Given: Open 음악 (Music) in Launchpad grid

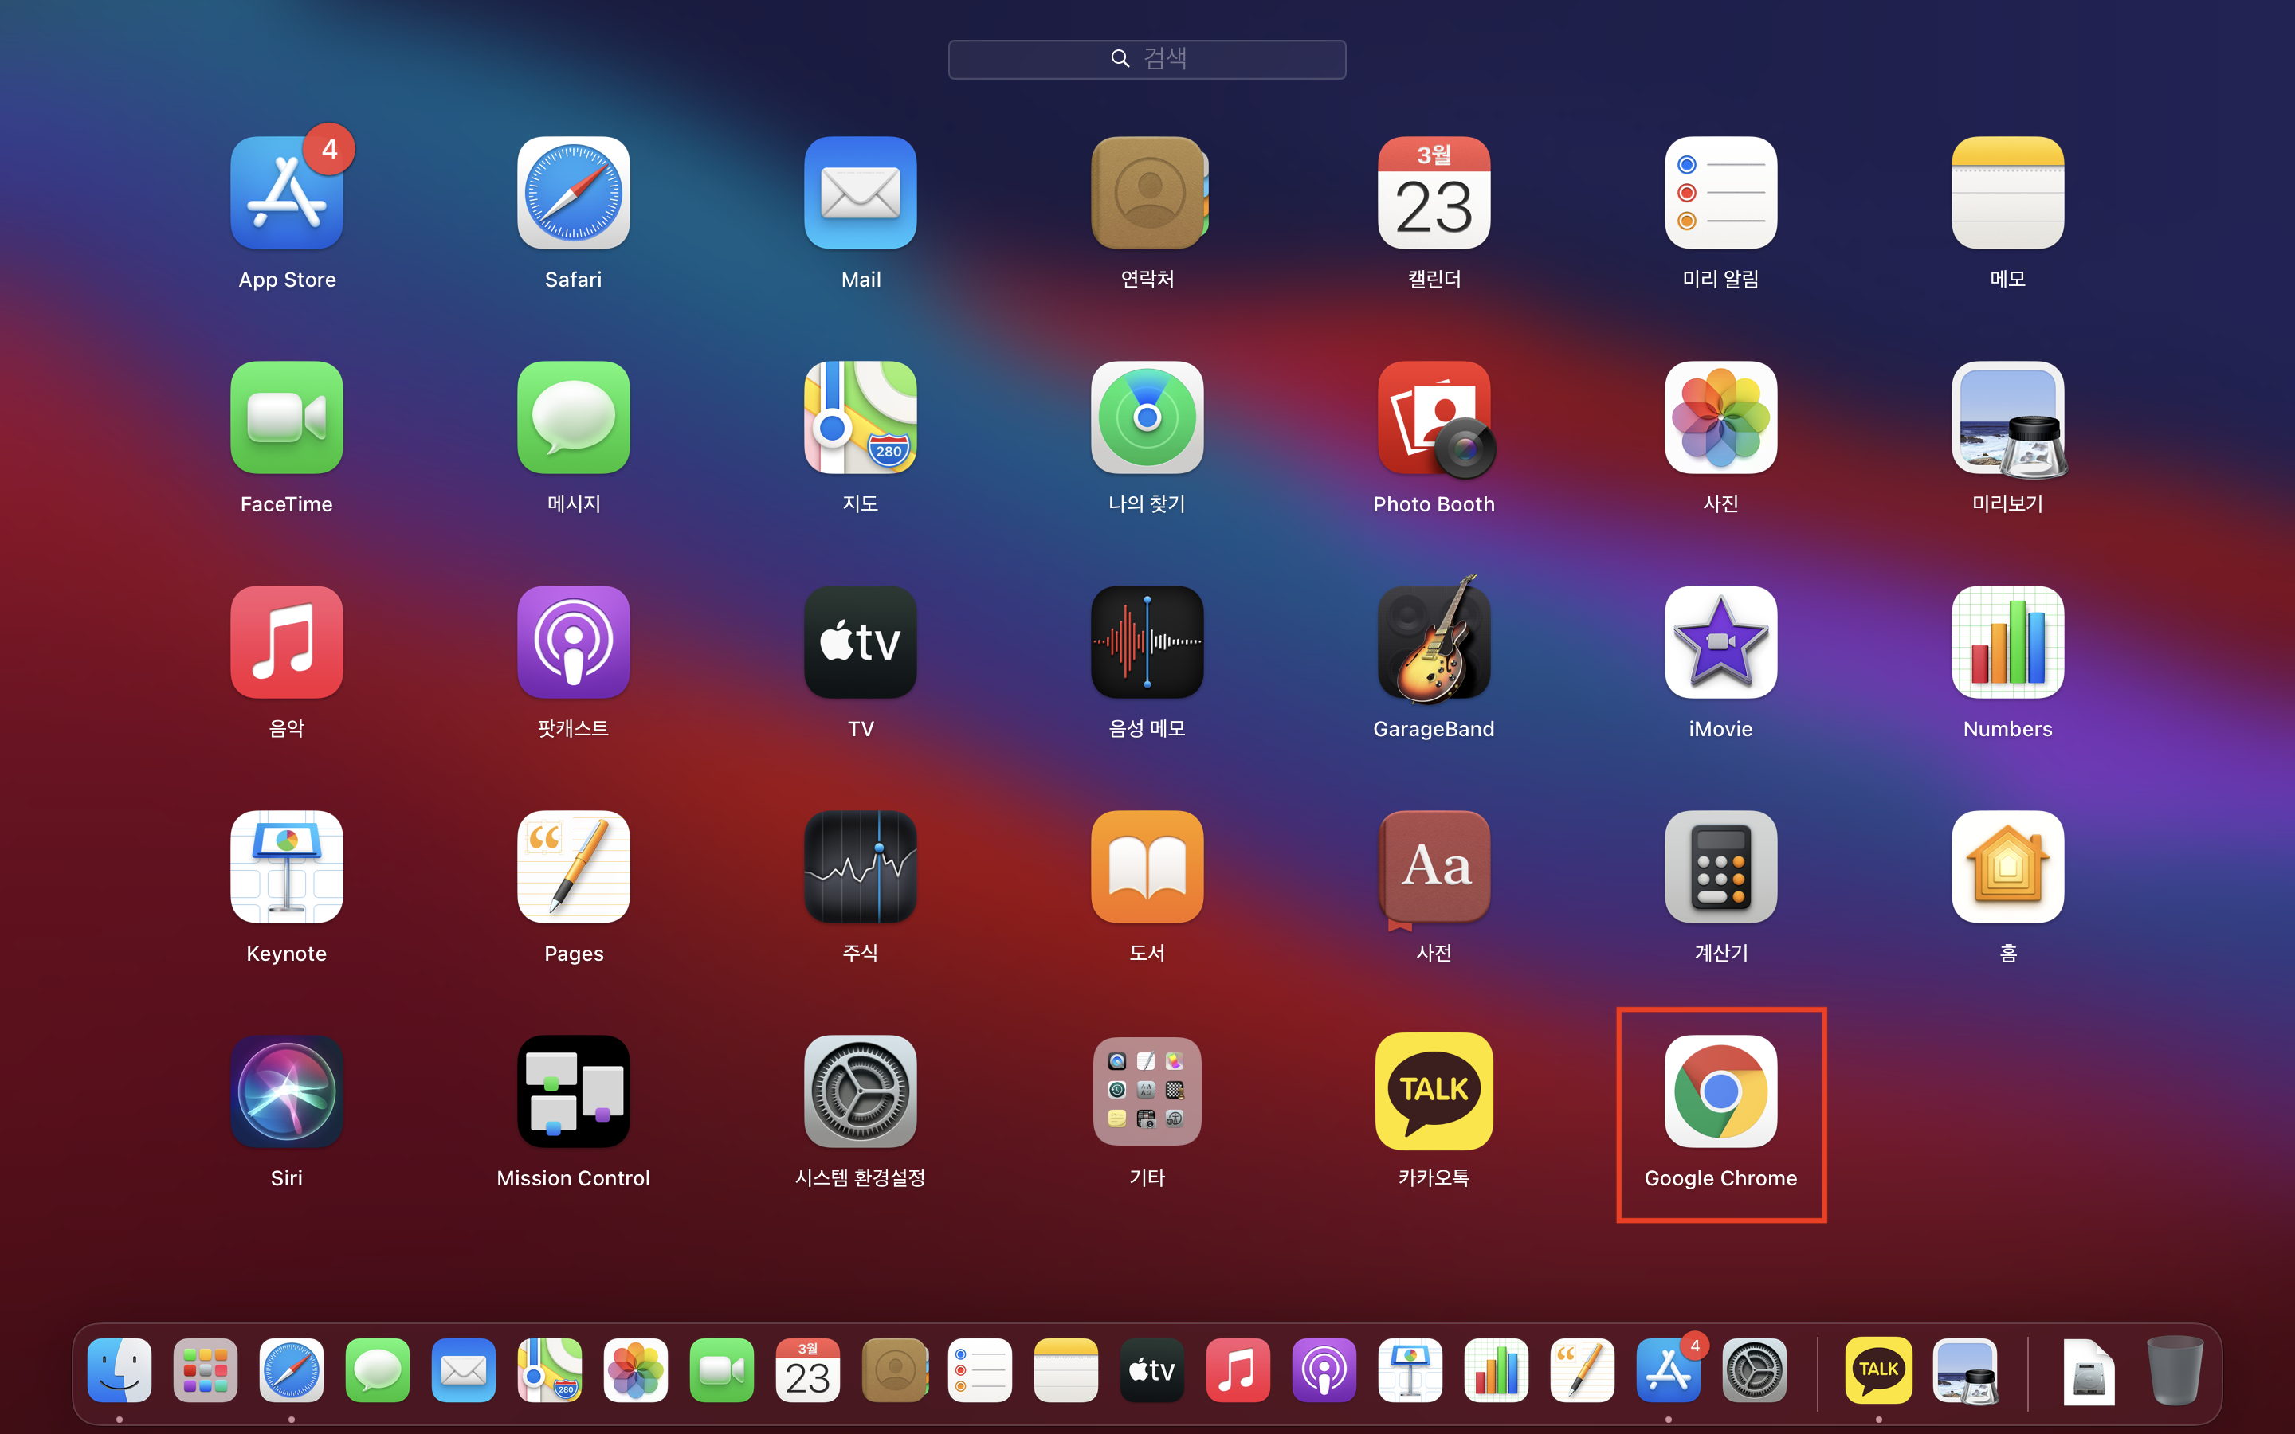Looking at the screenshot, I should coord(286,642).
